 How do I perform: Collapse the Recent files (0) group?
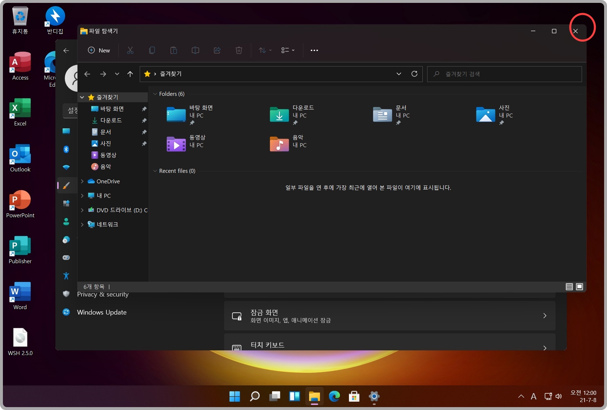(155, 171)
